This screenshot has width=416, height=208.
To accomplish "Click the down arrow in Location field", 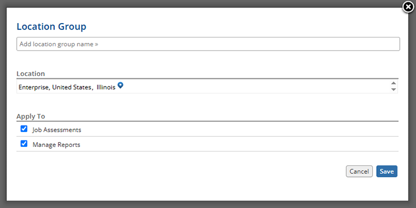I will [x=393, y=89].
